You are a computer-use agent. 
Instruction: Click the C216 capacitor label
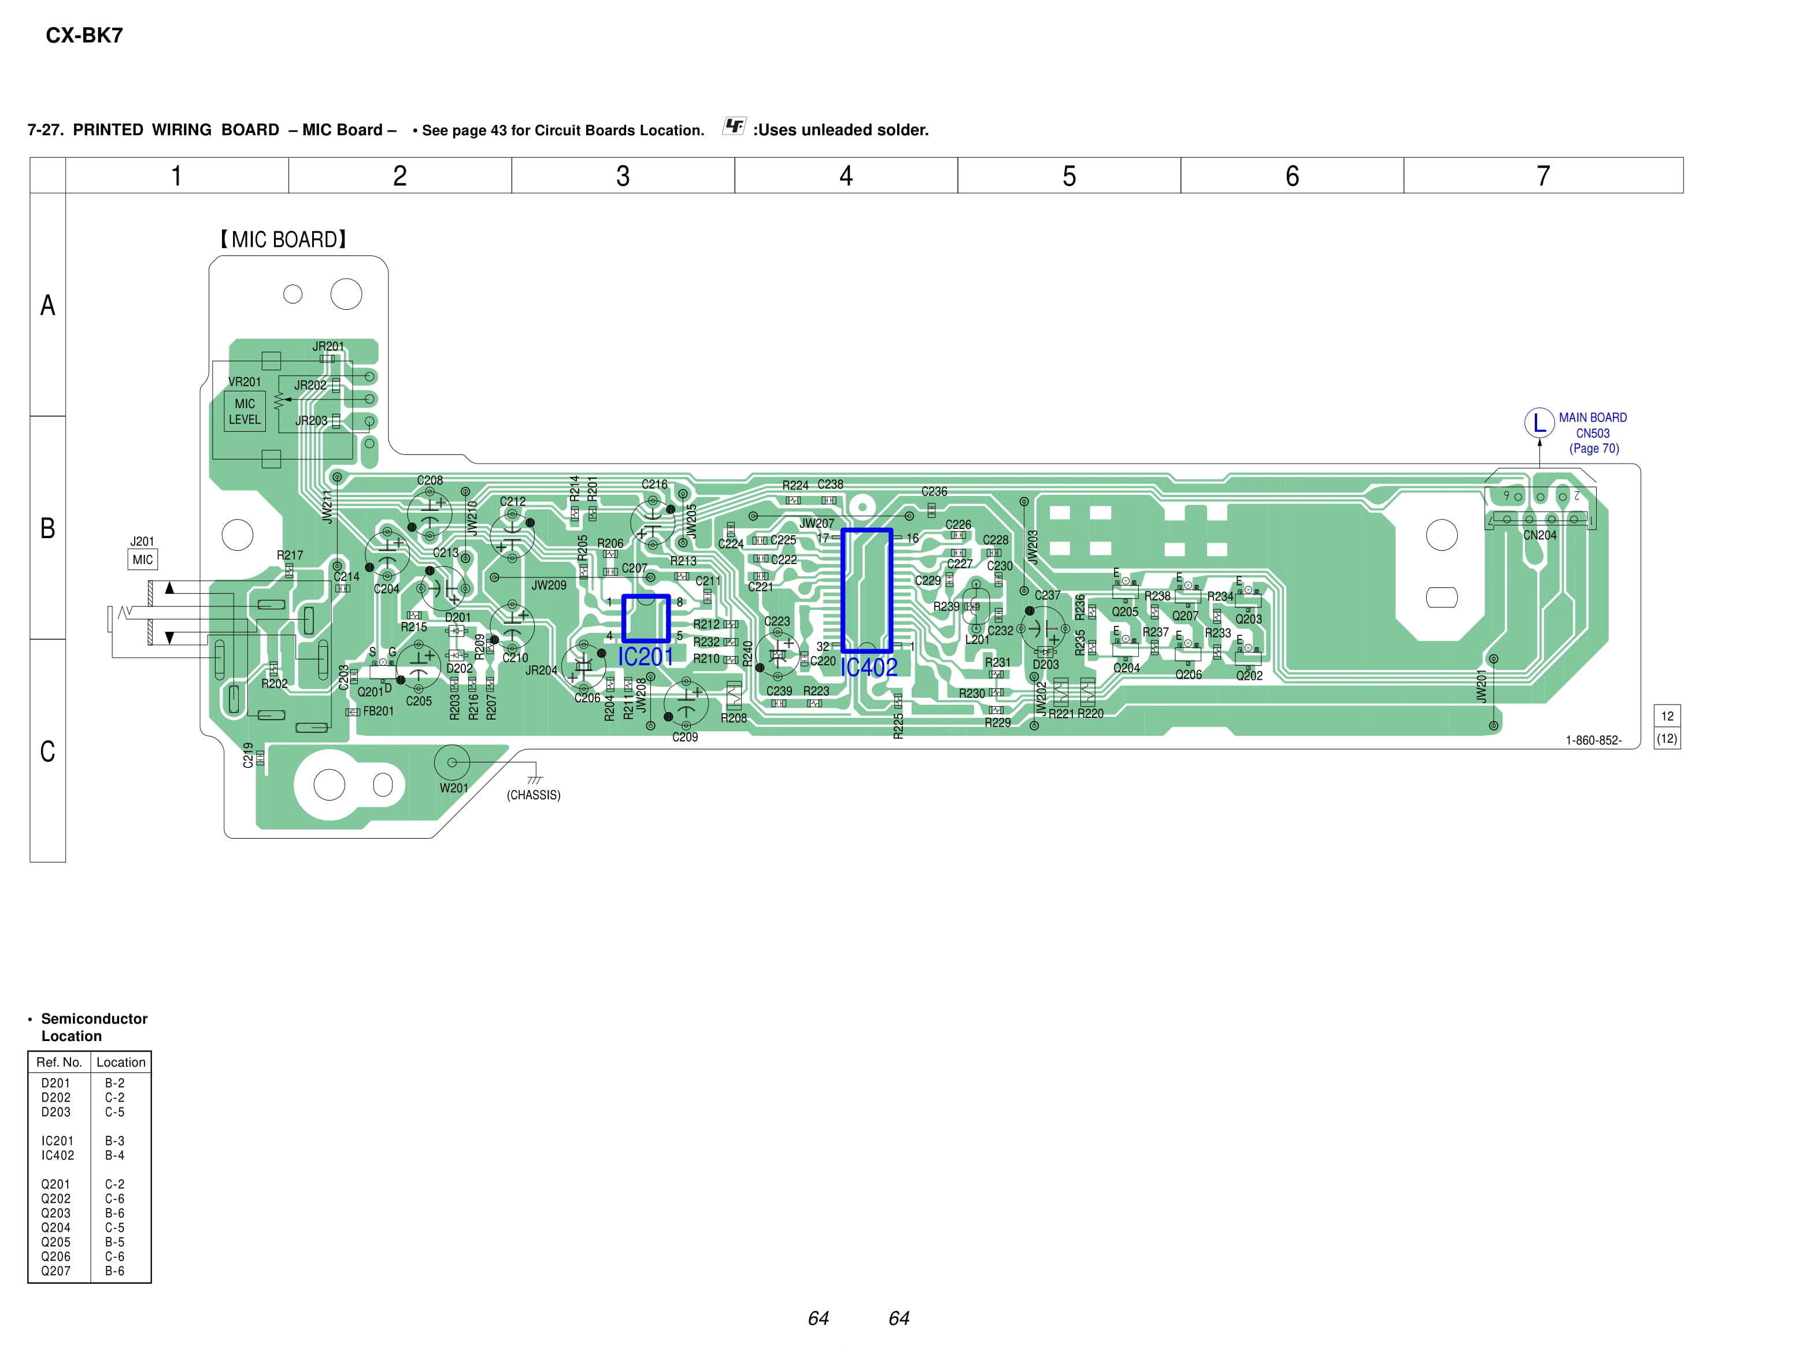click(x=655, y=484)
